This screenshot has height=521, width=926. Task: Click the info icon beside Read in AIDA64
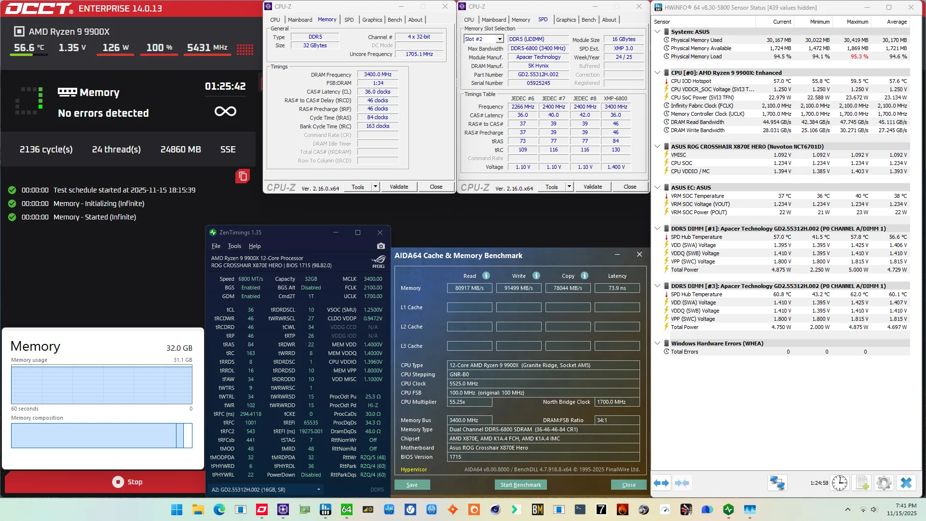(x=486, y=275)
